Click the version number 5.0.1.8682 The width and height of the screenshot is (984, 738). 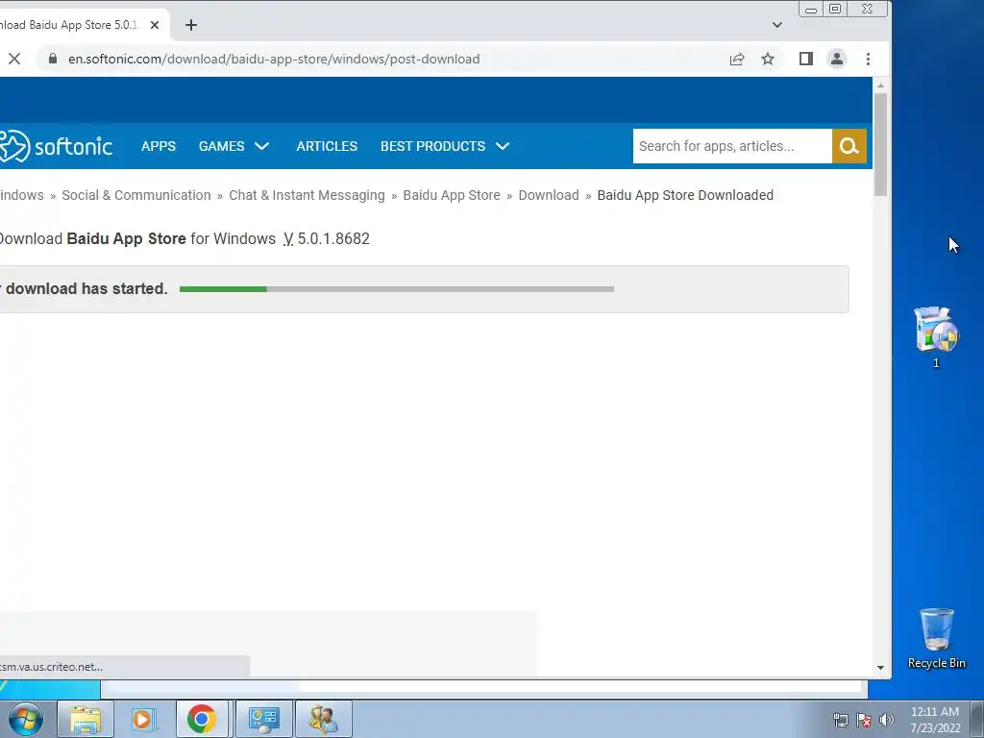[x=333, y=239]
